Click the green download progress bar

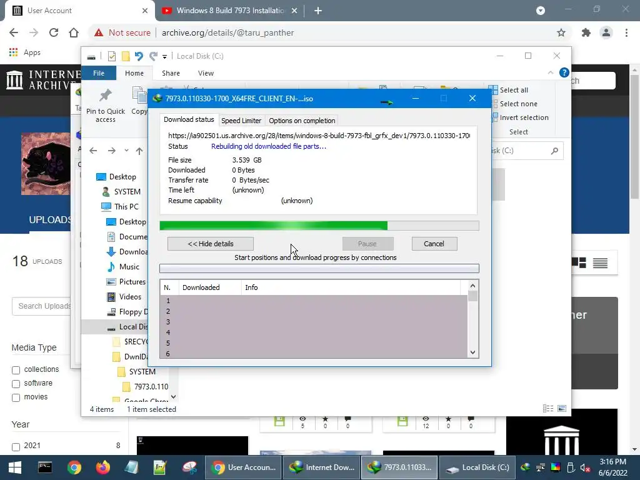coord(319,226)
